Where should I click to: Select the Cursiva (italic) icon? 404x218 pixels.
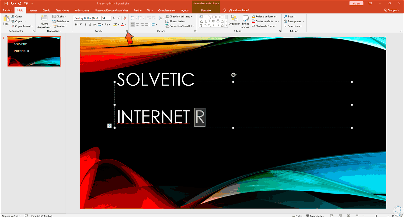[x=81, y=24]
